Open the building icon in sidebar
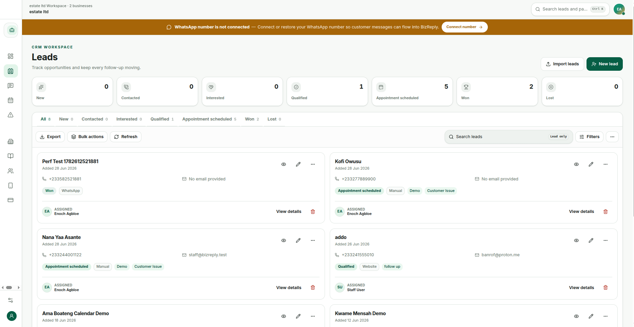 click(11, 141)
